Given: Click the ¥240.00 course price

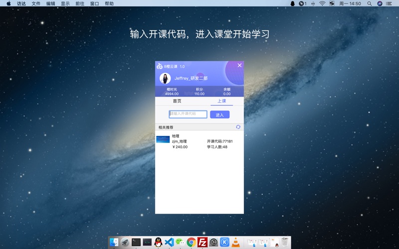Looking at the screenshot, I should click(x=180, y=147).
